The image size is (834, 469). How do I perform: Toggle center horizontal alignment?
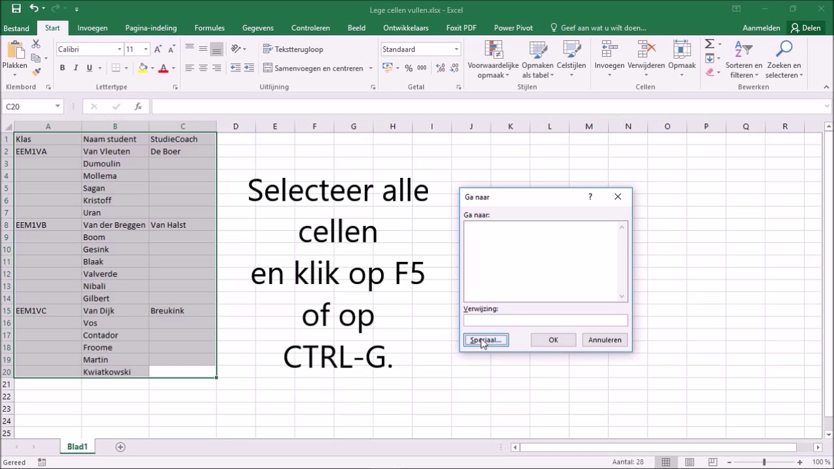tap(203, 68)
